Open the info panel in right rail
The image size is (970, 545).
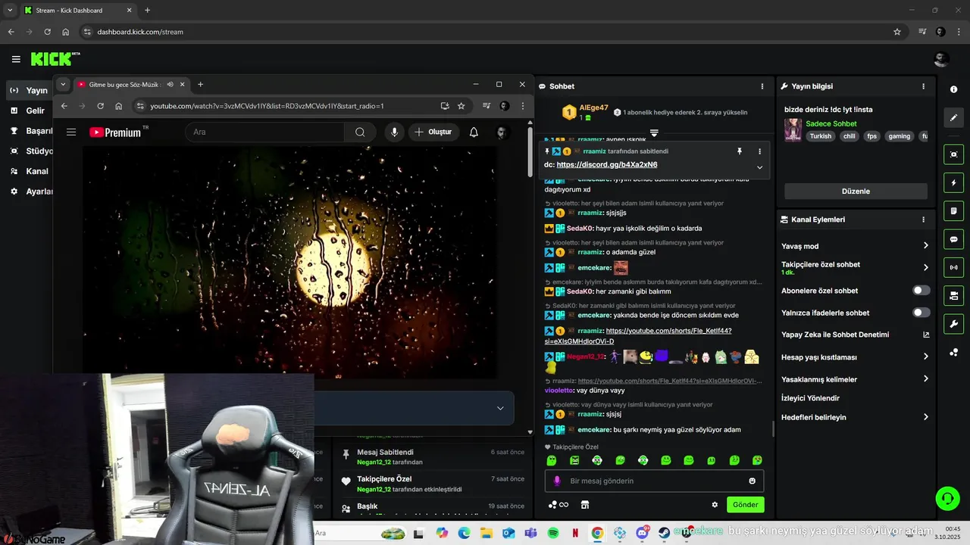[x=953, y=89]
